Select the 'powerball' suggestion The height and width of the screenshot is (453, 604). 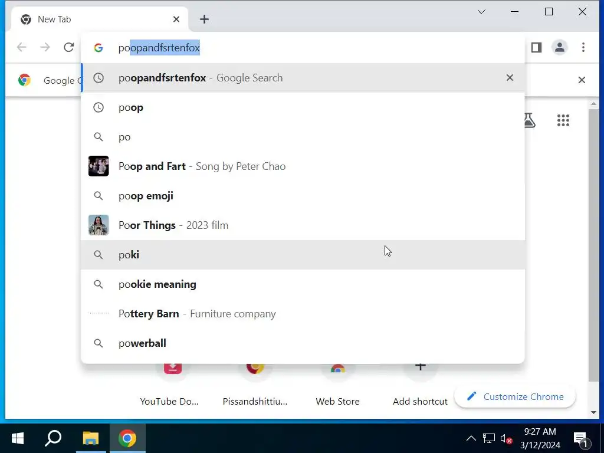(303, 343)
